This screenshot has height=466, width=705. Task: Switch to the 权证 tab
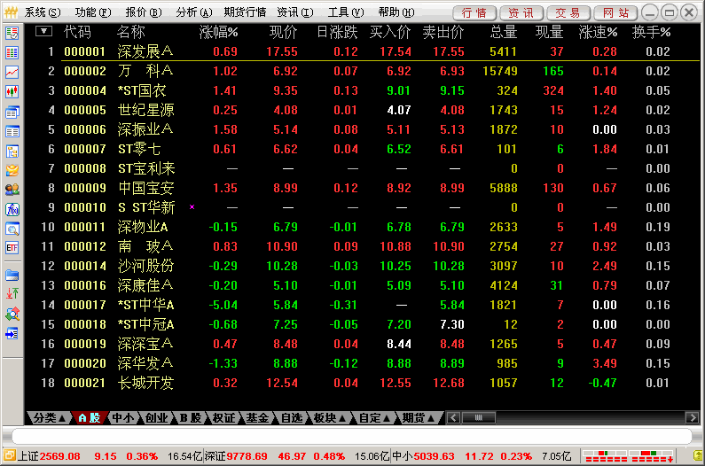223,418
